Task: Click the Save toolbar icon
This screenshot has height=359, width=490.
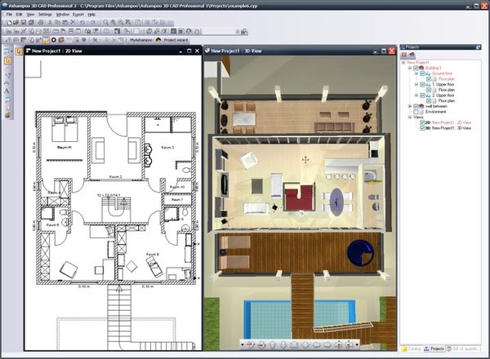Action: click(x=22, y=22)
